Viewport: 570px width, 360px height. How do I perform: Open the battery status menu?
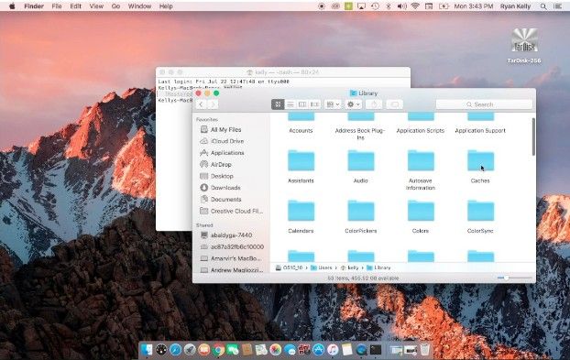point(444,6)
